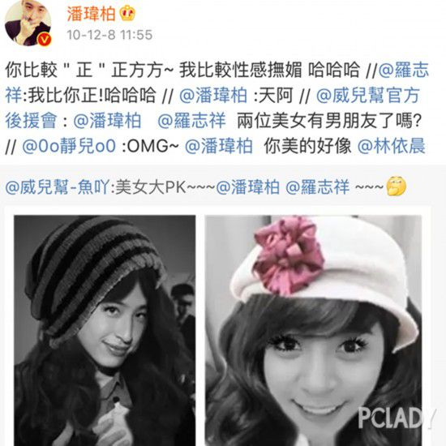Screen dimensions: 446x446
Task: Open the @羅志祥 mention before 兩位美女
Action: pos(191,121)
